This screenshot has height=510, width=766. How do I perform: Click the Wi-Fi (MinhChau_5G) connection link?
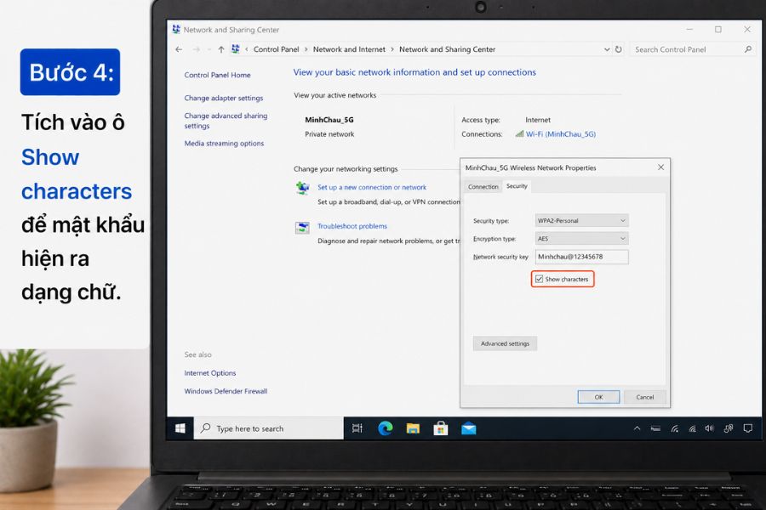point(561,133)
